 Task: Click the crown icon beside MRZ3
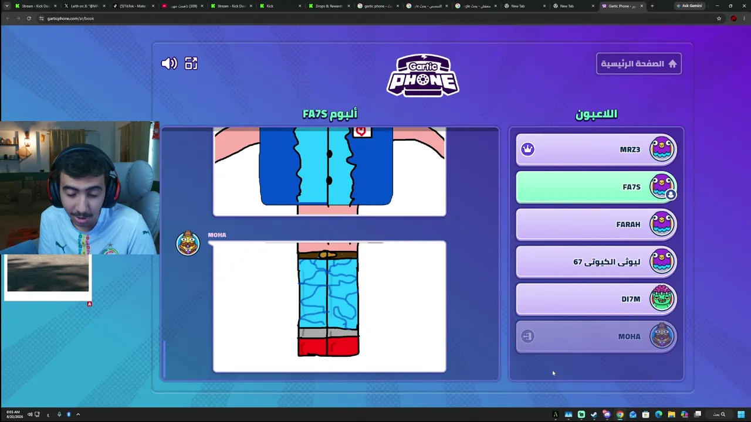tap(527, 149)
